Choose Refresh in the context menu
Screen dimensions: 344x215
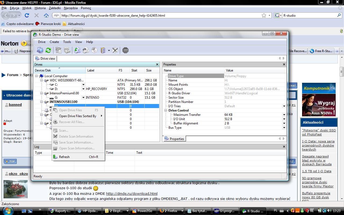[x=78, y=157]
